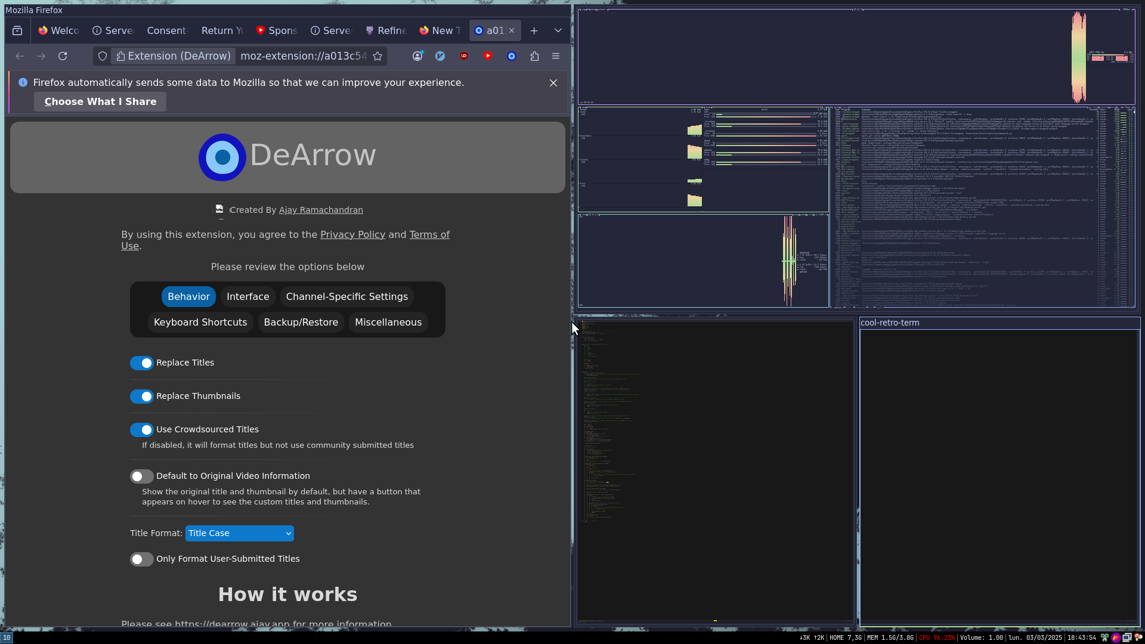Click the scissors tray icon in status bar
Image resolution: width=1145 pixels, height=644 pixels.
point(1104,637)
